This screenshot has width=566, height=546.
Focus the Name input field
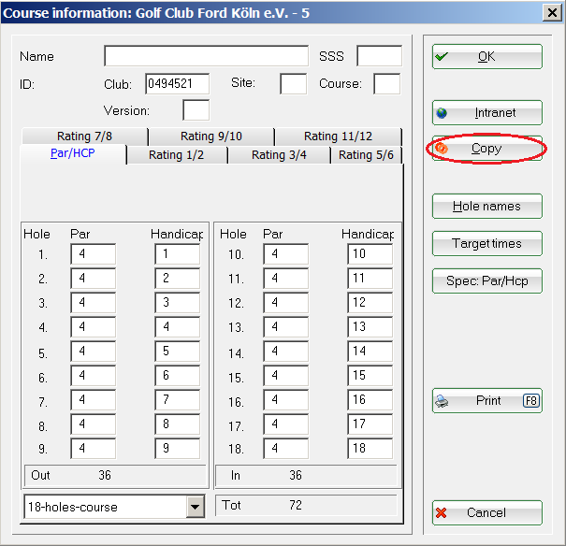tap(207, 56)
